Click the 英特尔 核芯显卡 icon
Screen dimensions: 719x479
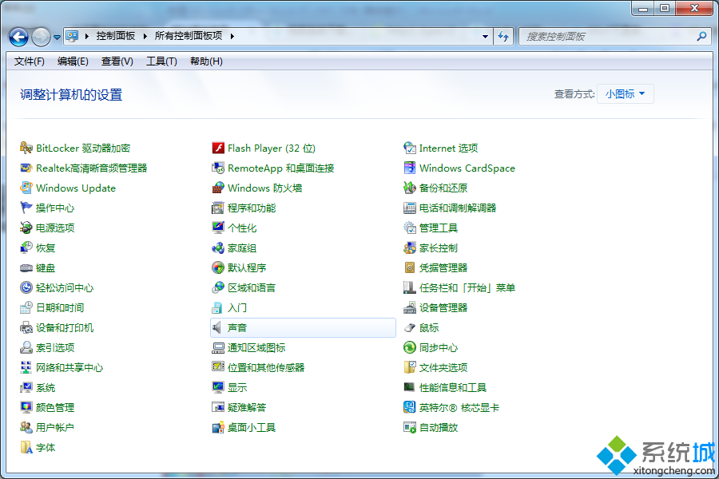(x=410, y=407)
